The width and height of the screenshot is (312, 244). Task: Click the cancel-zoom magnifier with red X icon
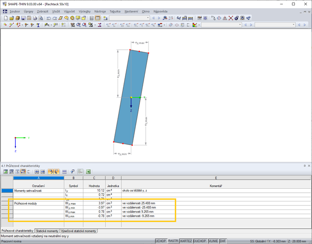click(85, 25)
